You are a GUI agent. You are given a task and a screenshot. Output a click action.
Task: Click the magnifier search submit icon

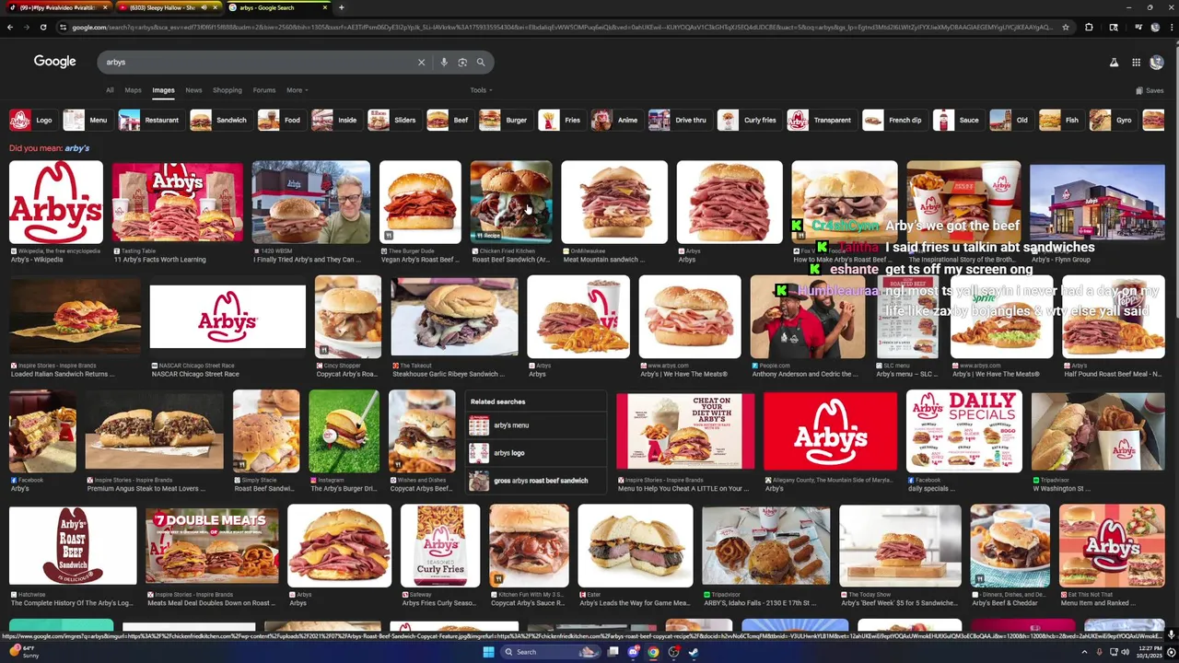481,62
